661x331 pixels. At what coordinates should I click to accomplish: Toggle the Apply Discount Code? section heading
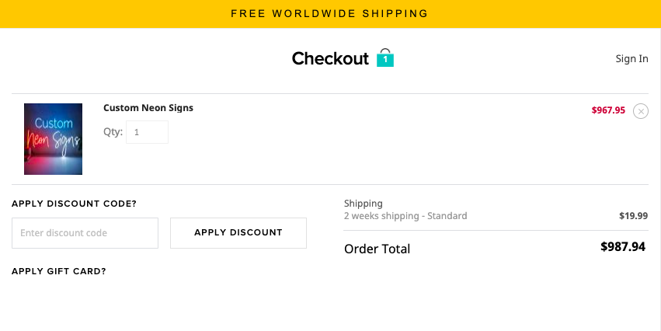[x=75, y=204]
